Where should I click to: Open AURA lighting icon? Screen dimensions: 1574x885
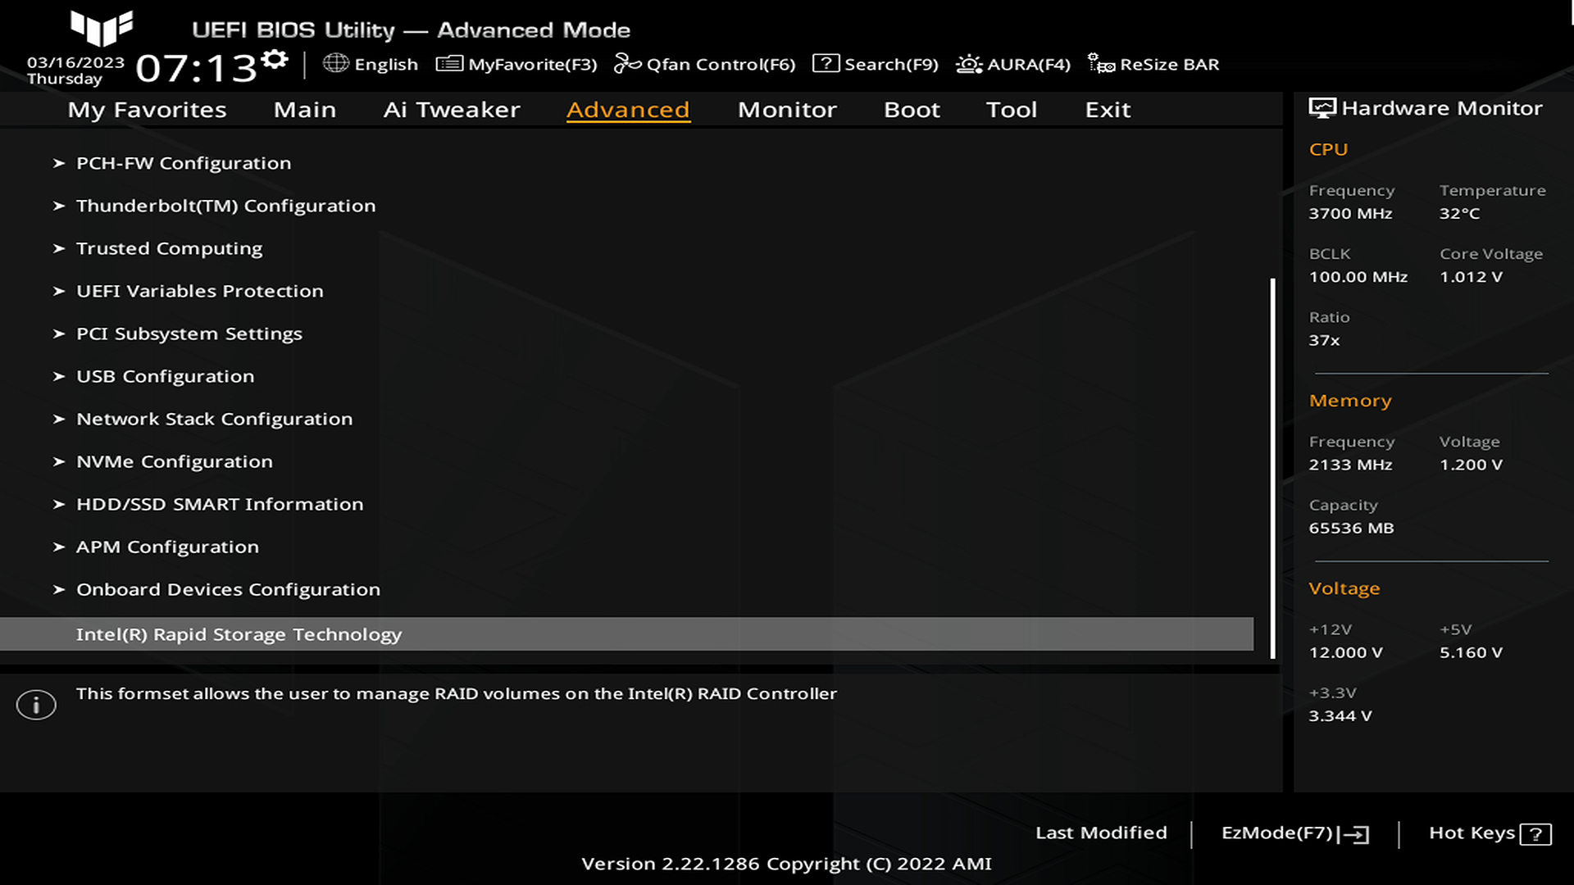click(969, 64)
